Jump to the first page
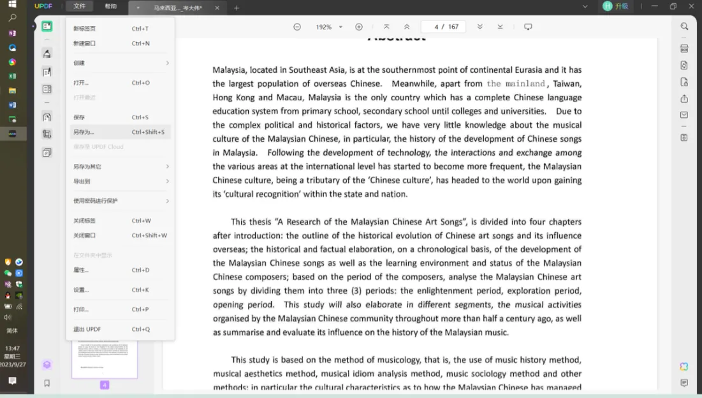The image size is (702, 398). coord(386,27)
